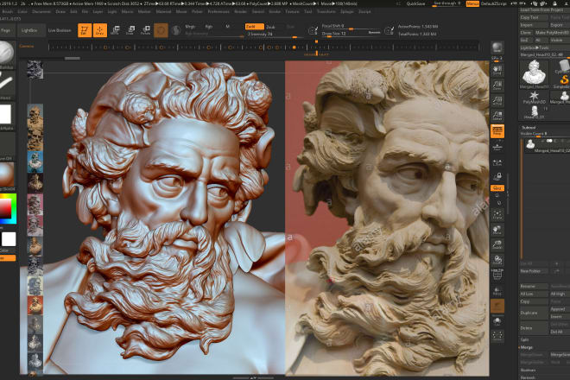Toggle the Persp perspective button
This screenshot has width=570, height=380.
(x=497, y=131)
